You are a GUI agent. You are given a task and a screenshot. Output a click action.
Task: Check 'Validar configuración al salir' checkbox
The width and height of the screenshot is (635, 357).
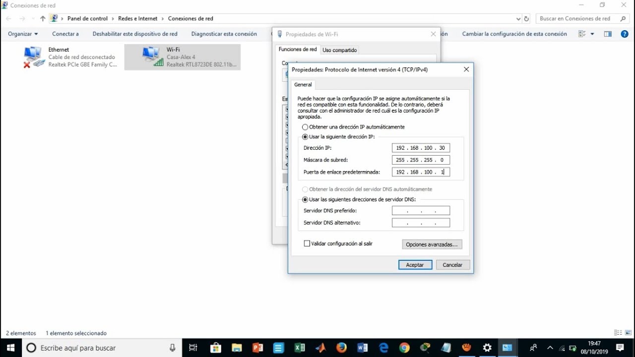tap(307, 243)
